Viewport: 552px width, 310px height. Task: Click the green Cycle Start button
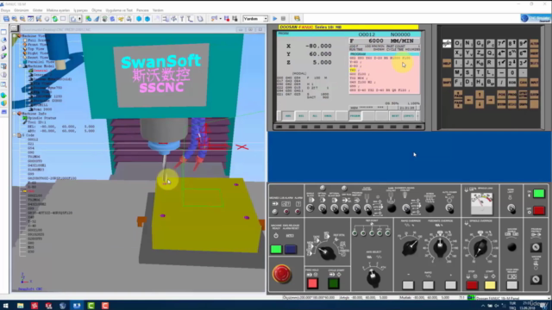point(334,283)
